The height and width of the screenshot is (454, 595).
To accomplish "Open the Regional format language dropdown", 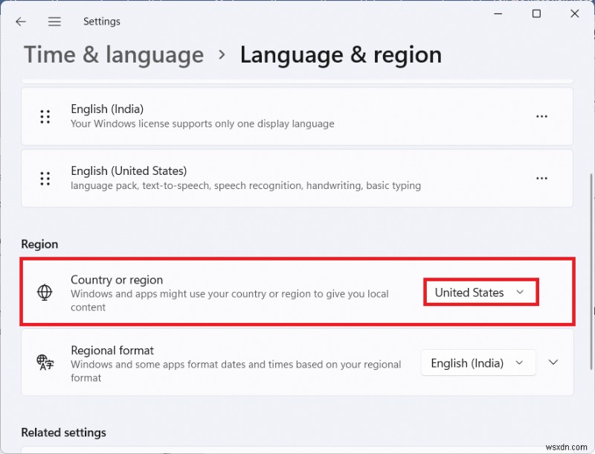I will [x=477, y=362].
